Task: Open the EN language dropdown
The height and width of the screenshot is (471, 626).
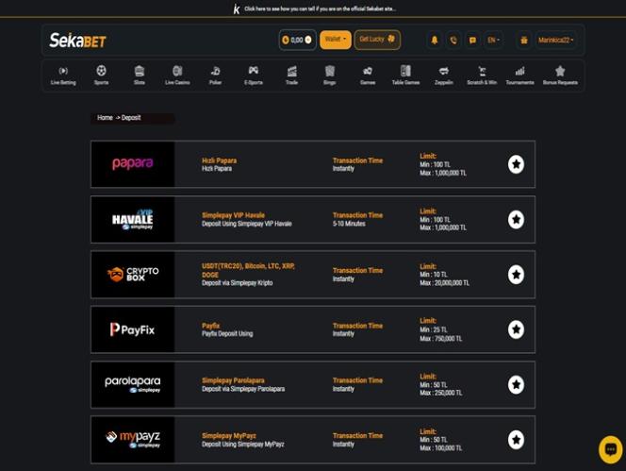Action: 494,41
